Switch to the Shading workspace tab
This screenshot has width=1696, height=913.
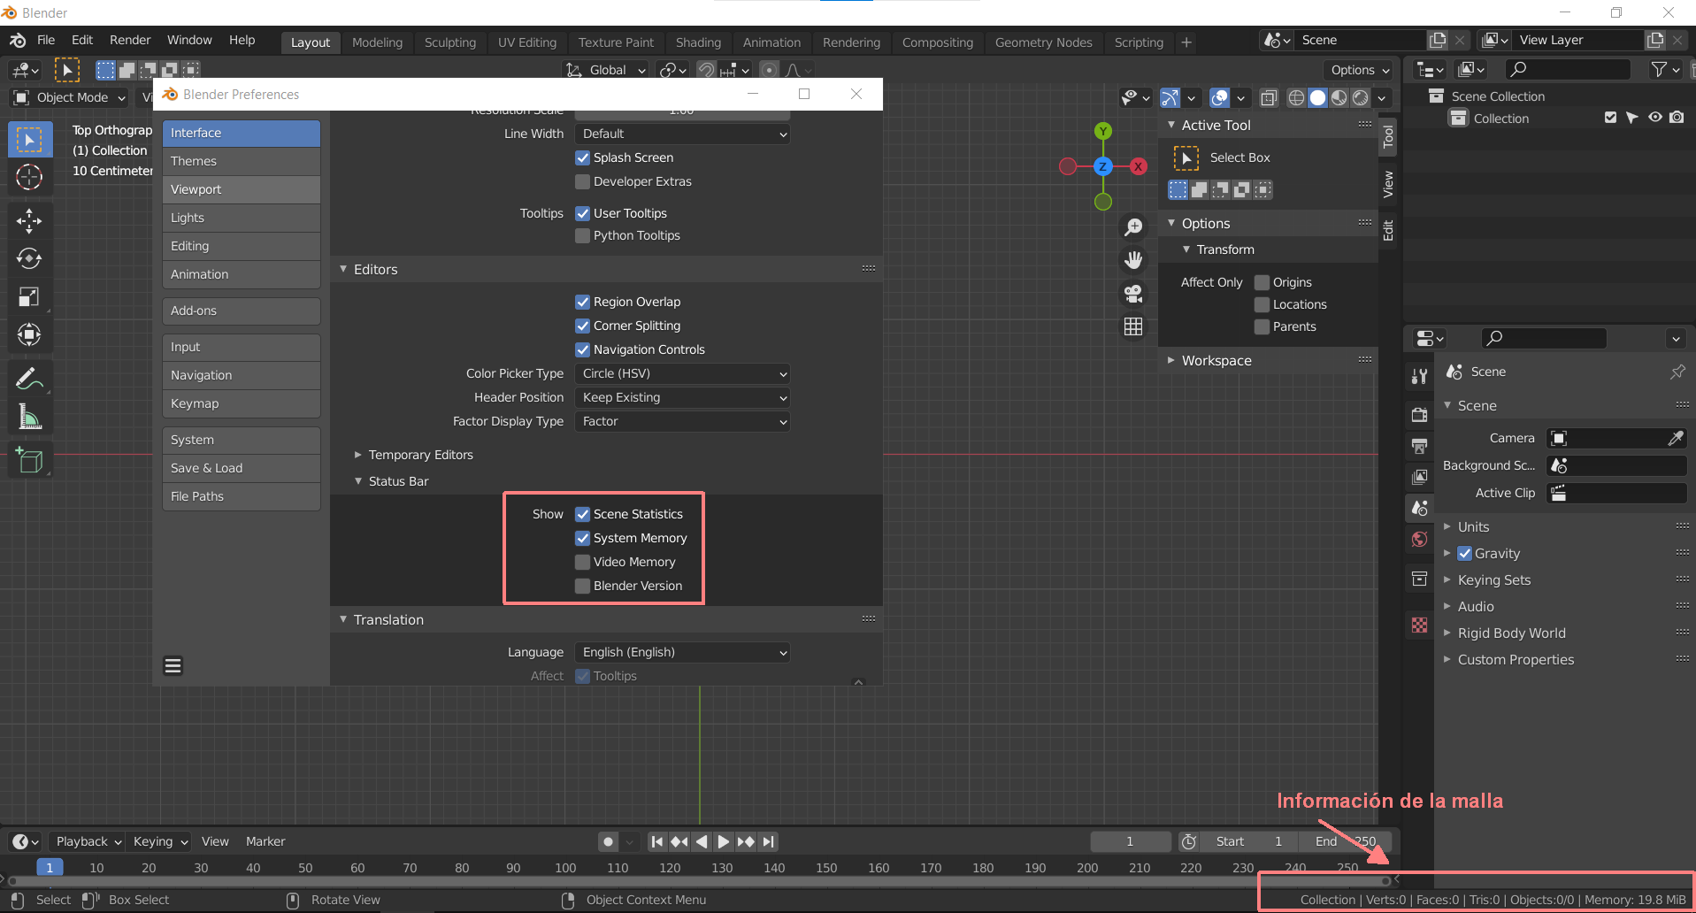click(x=698, y=42)
